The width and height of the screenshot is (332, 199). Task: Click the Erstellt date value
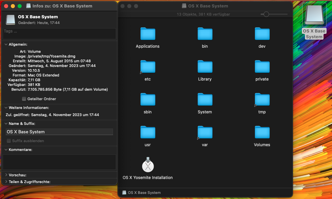(x=59, y=61)
